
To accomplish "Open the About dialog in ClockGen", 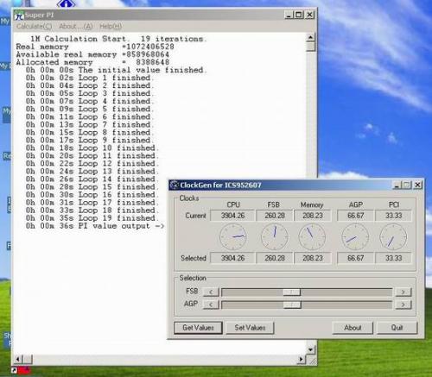I will click(353, 328).
